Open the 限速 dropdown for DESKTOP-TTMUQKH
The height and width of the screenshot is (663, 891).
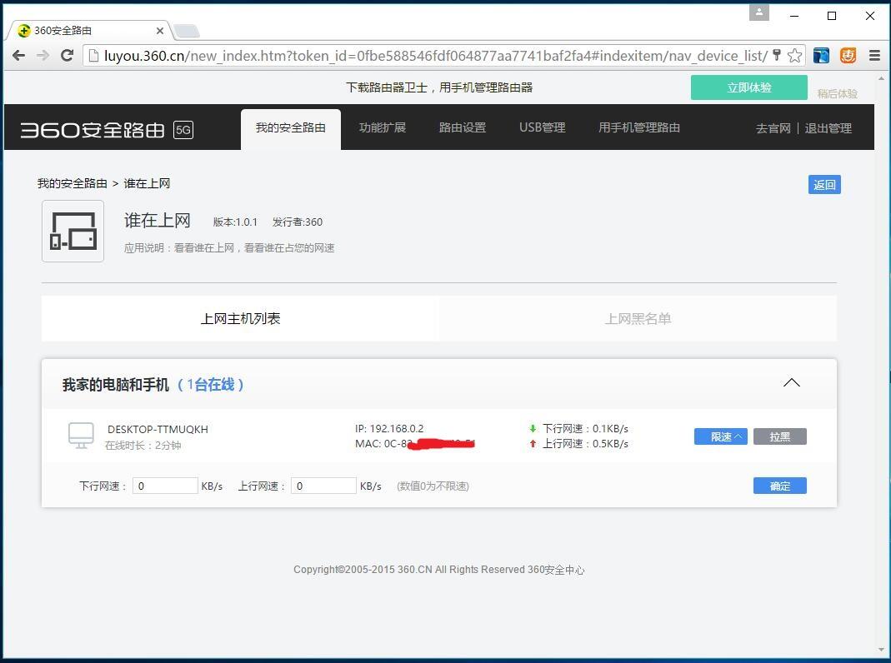pos(719,436)
